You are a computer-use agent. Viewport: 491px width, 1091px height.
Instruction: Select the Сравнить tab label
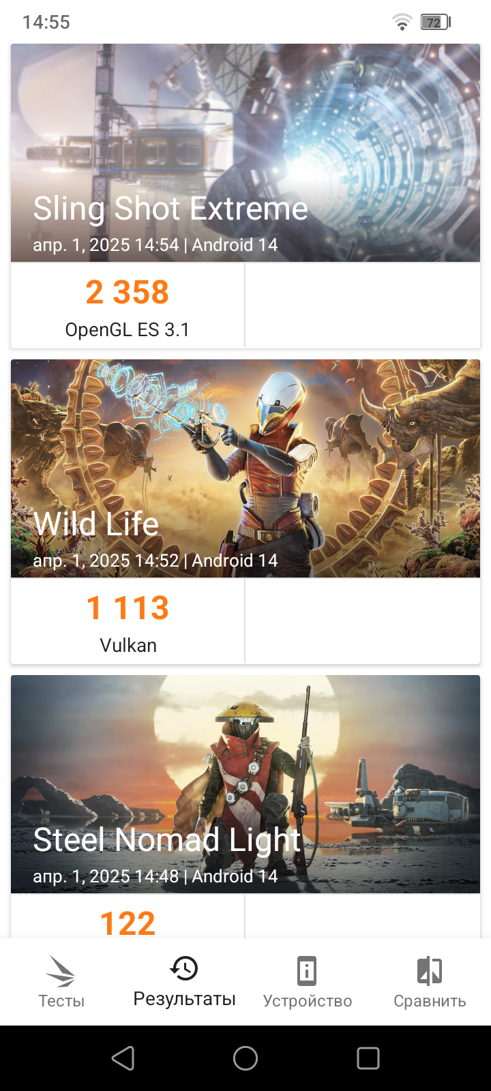tap(430, 1001)
